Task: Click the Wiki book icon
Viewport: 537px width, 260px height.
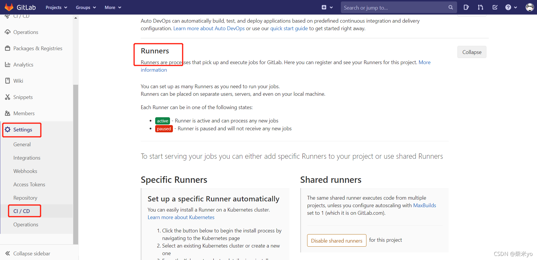Action: point(8,81)
